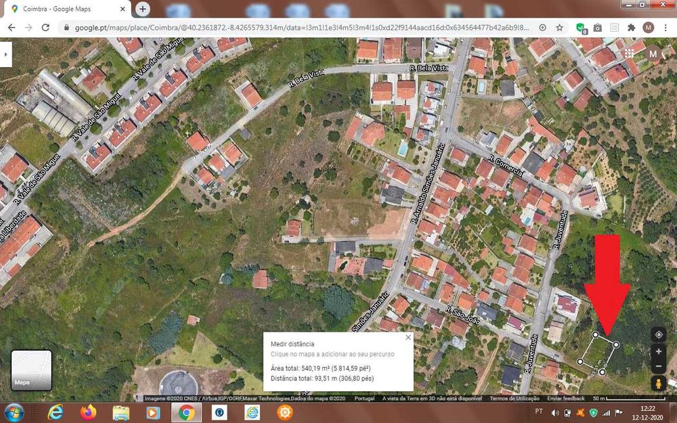The height and width of the screenshot is (423, 677).
Task: Click the Chrome taskbar icon
Action: pos(187,413)
